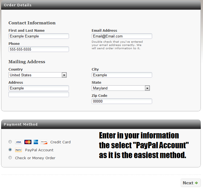Expand the State dropdown showing Maryland

[147, 88]
